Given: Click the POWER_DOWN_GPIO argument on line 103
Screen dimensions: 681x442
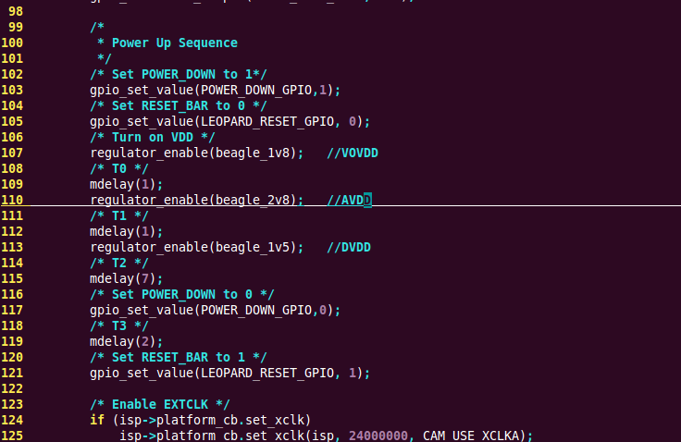Looking at the screenshot, I should point(256,90).
